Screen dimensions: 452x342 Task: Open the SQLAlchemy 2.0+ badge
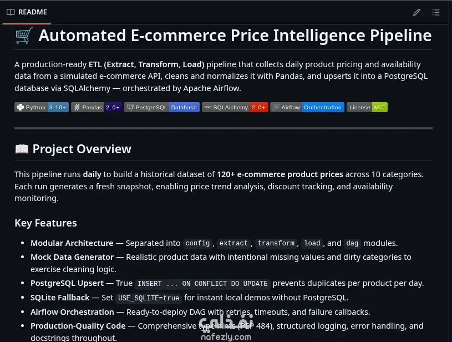pos(235,107)
